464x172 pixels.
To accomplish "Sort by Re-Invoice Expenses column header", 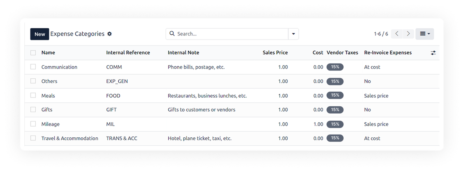I will pyautogui.click(x=388, y=53).
